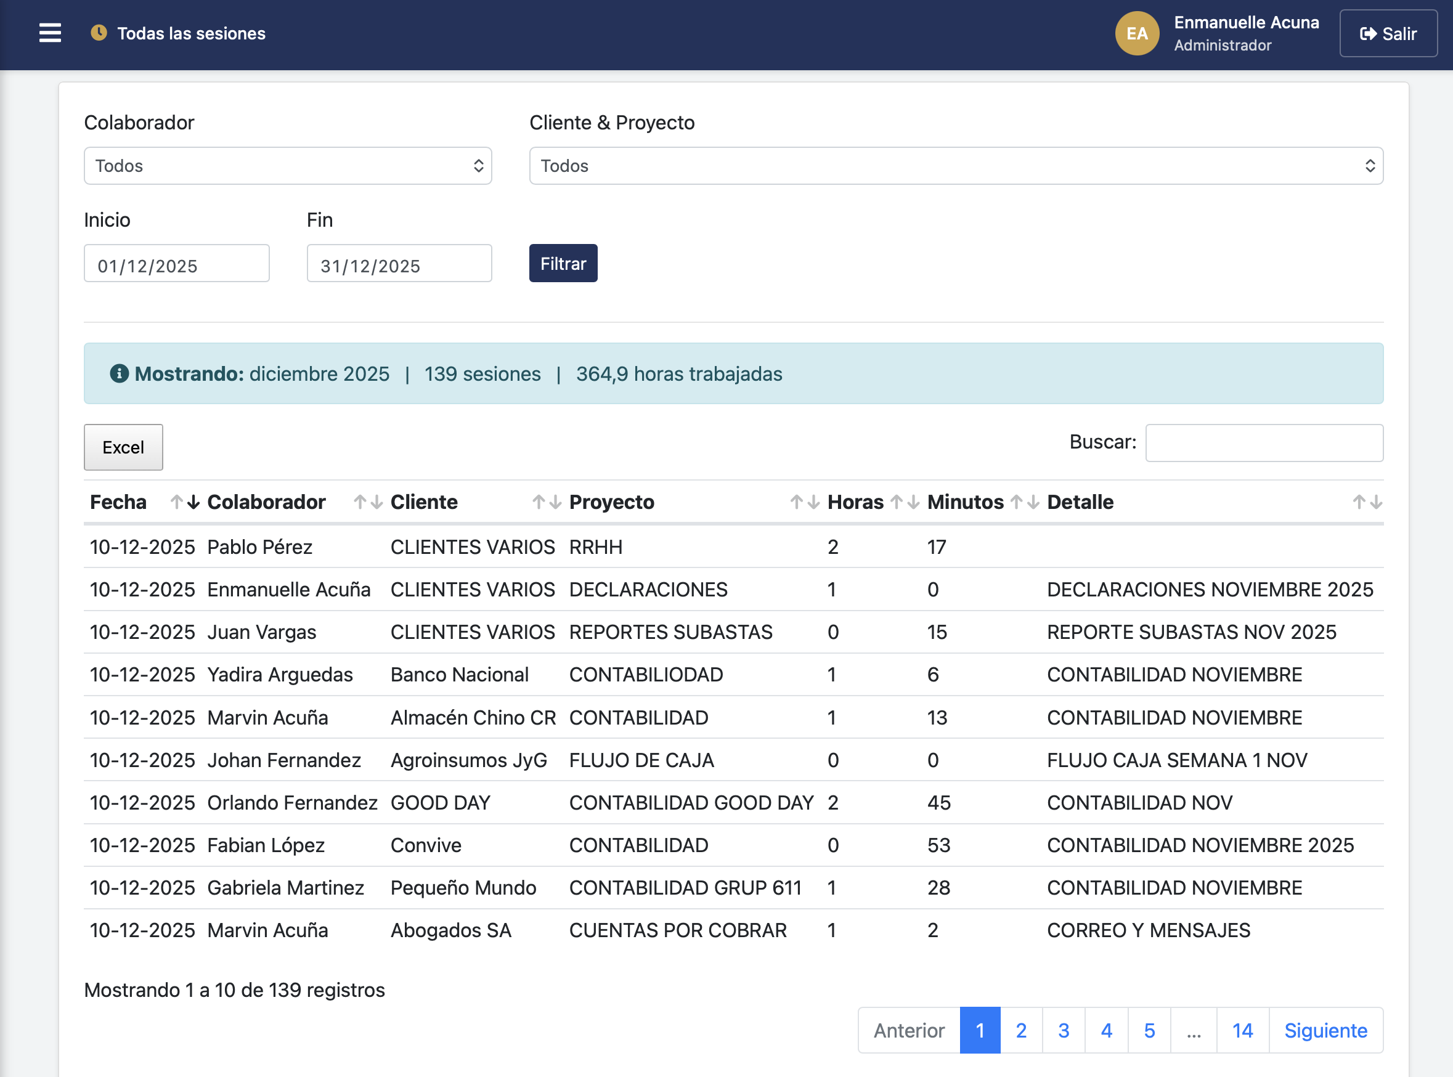Screen dimensions: 1453x1077
Task: Click the EA user avatar
Action: coord(1136,33)
